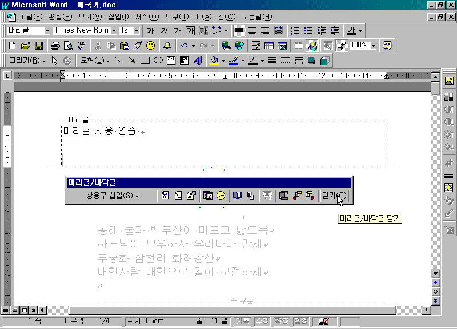Open the 표(A) table menu
The height and width of the screenshot is (329, 457).
click(x=203, y=17)
